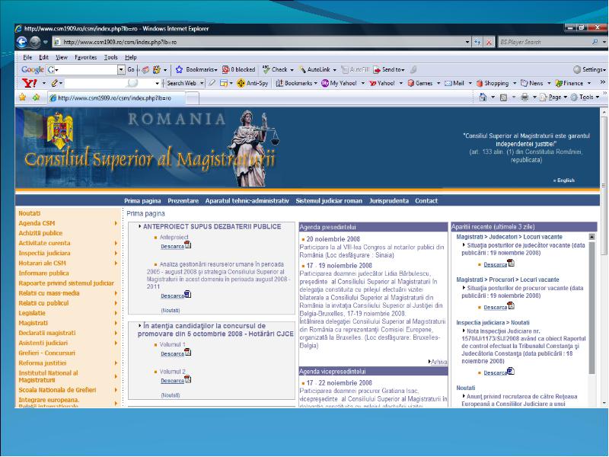Image resolution: width=609 pixels, height=457 pixels.
Task: Open Sistemul judiciar roman navigation link
Action: click(x=329, y=201)
